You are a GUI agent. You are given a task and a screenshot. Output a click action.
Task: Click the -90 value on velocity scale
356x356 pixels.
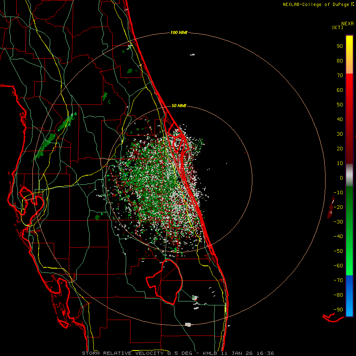point(338,310)
